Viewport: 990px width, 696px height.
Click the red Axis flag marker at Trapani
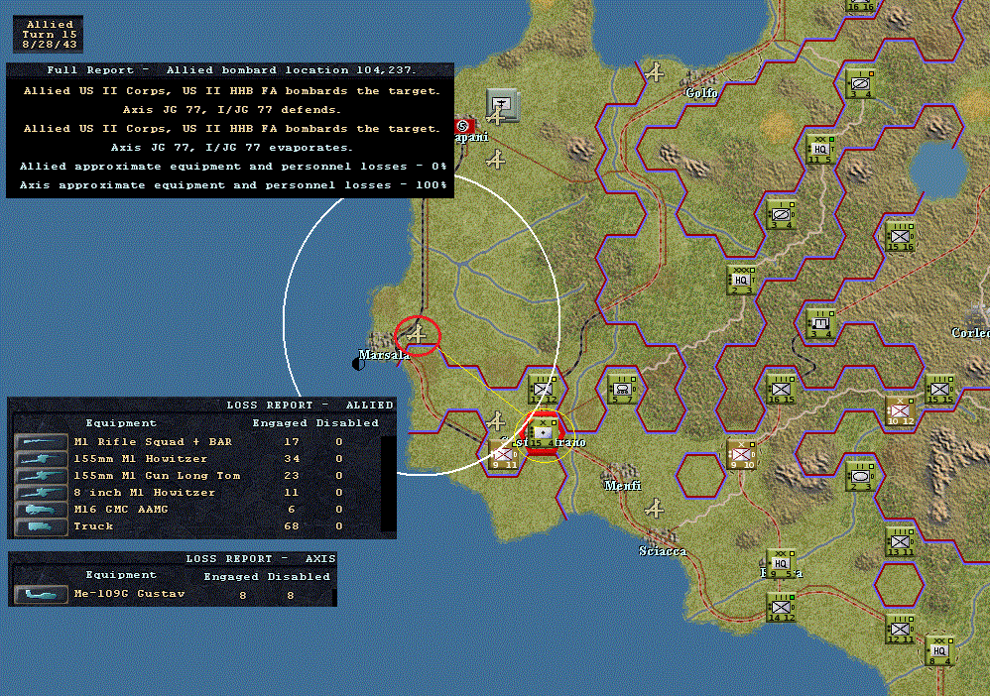[x=464, y=126]
